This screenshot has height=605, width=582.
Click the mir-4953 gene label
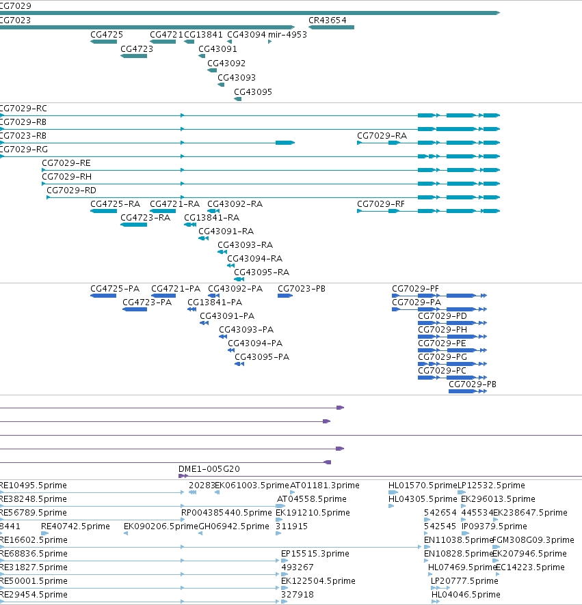[x=287, y=35]
